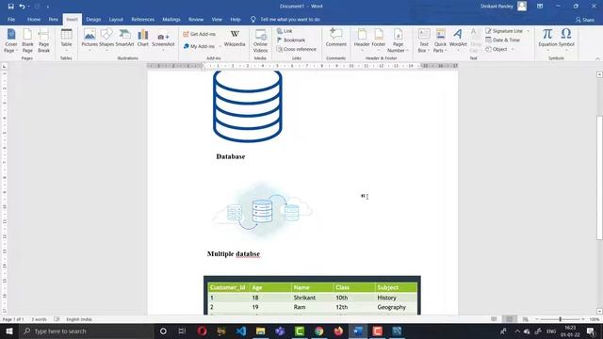The height and width of the screenshot is (339, 603).
Task: Open the word count status entry
Action: (39, 319)
